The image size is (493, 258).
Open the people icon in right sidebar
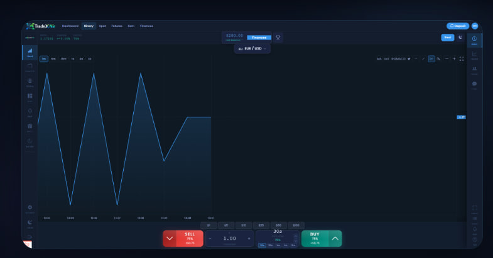click(474, 70)
